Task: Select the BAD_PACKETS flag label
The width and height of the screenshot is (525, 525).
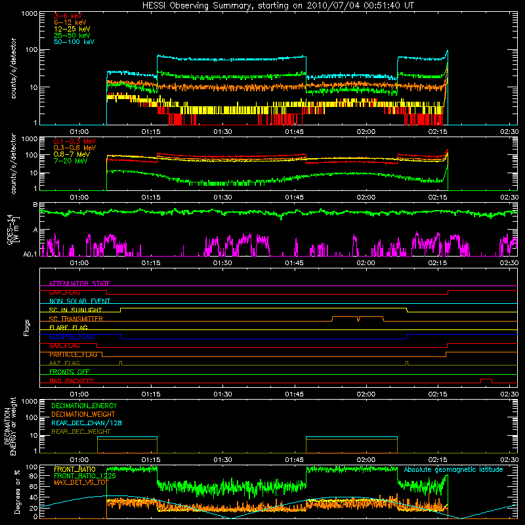Action: 72,381
